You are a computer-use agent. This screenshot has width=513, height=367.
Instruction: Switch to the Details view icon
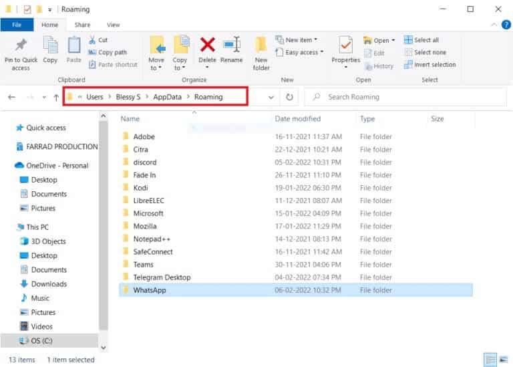(x=490, y=360)
